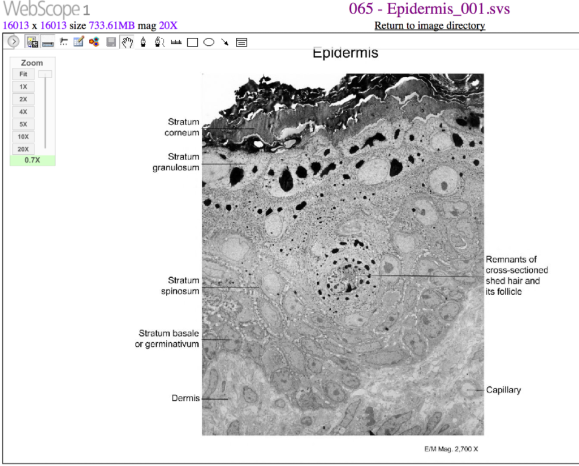The height and width of the screenshot is (466, 579).
Task: Select the rectangle annotation tool
Action: click(192, 42)
